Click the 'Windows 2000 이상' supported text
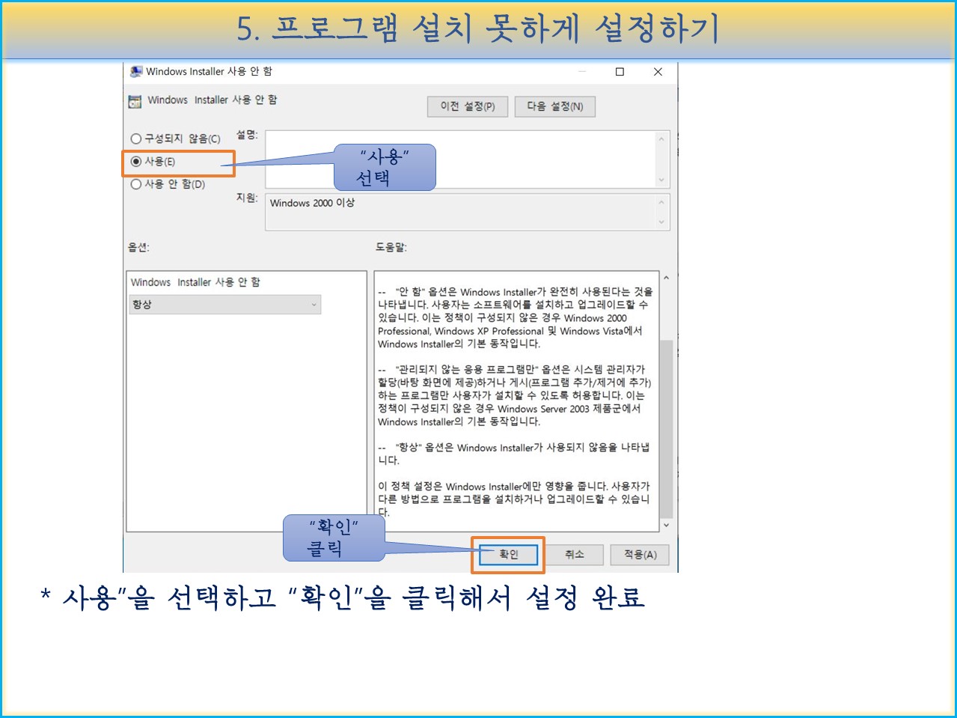The image size is (957, 718). coord(312,203)
